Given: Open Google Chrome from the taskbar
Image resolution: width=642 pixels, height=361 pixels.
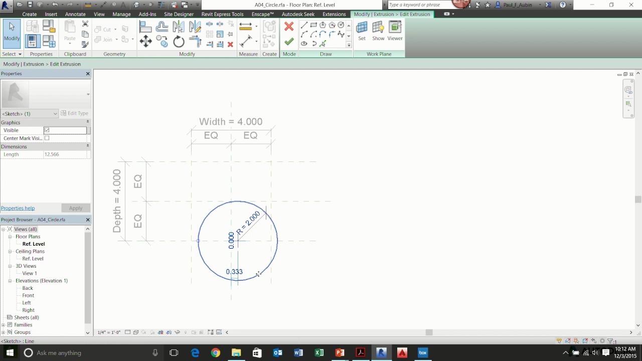Looking at the screenshot, I should (215, 352).
